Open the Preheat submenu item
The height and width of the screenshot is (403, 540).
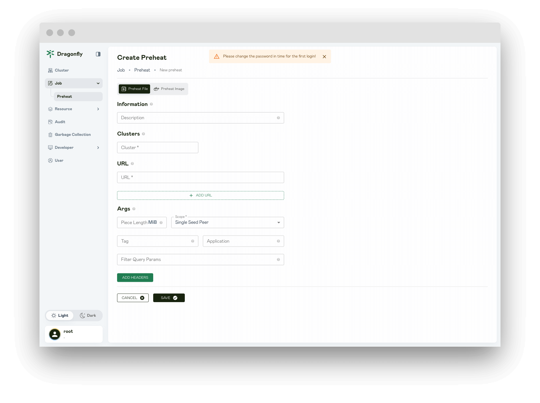click(78, 96)
